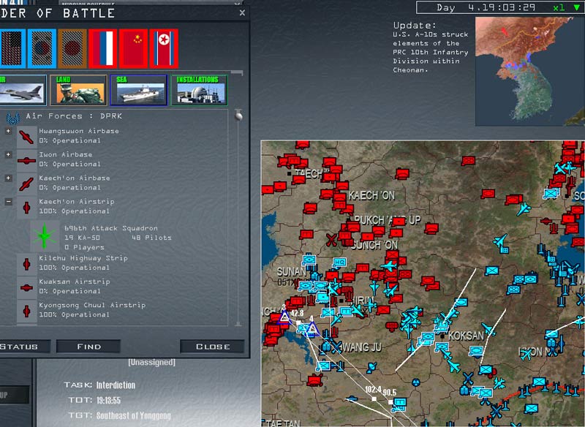
Task: Click the blue HQ unit on map
Action: coord(339,262)
